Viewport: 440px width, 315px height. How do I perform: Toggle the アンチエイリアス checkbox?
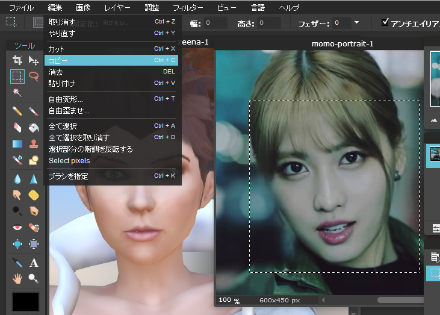click(x=385, y=22)
